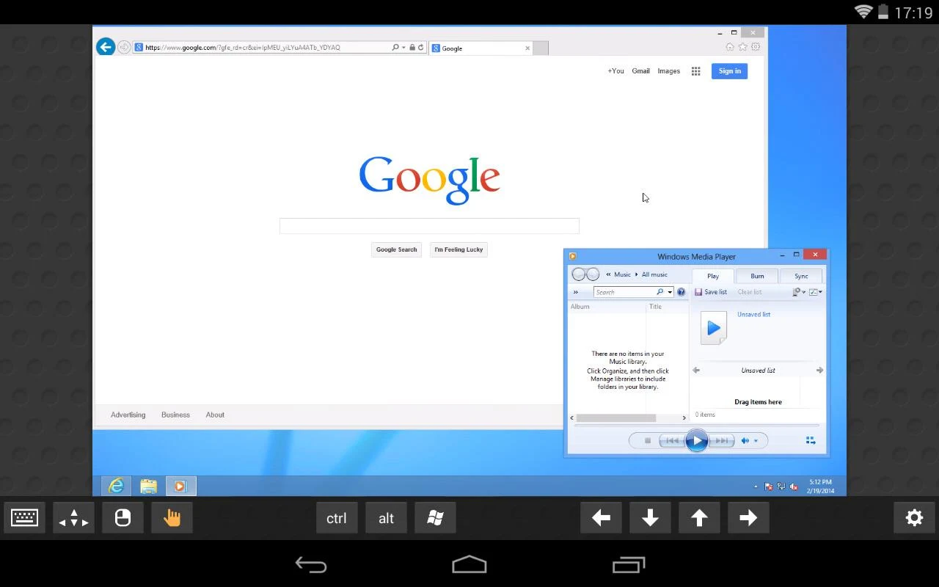Mute the Windows Media Player volume
The height and width of the screenshot is (587, 939).
[x=745, y=440]
